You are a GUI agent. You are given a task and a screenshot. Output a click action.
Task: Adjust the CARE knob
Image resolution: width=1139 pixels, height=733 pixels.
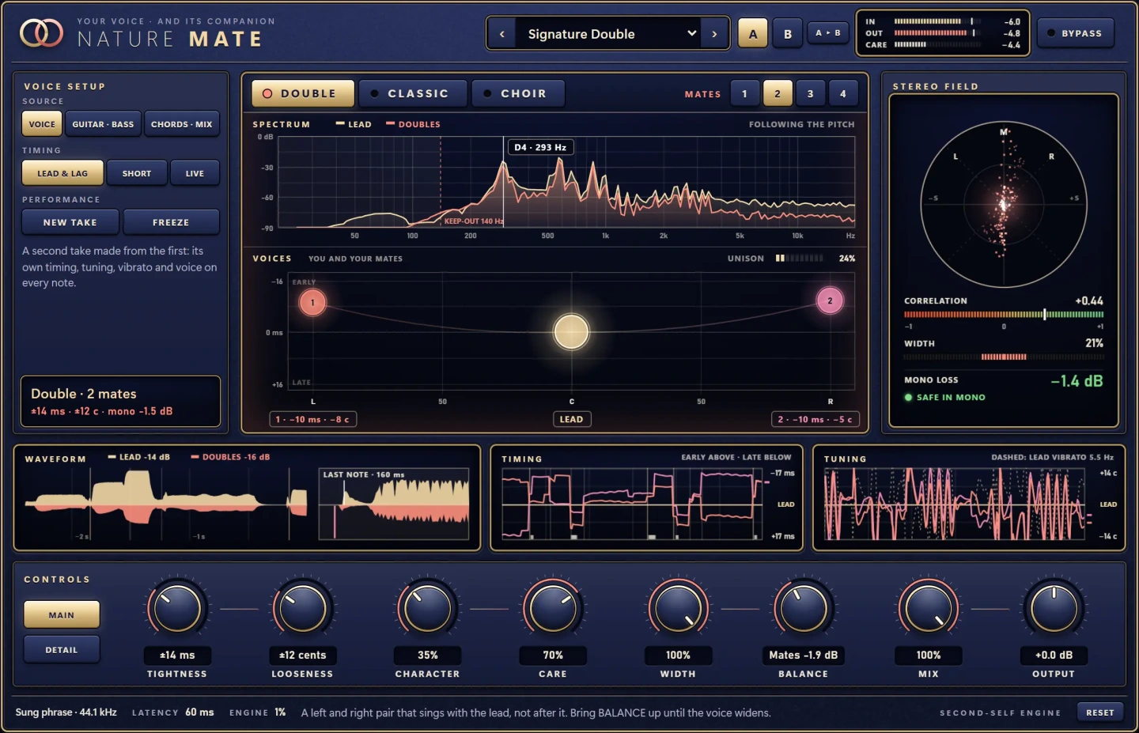[x=553, y=609]
